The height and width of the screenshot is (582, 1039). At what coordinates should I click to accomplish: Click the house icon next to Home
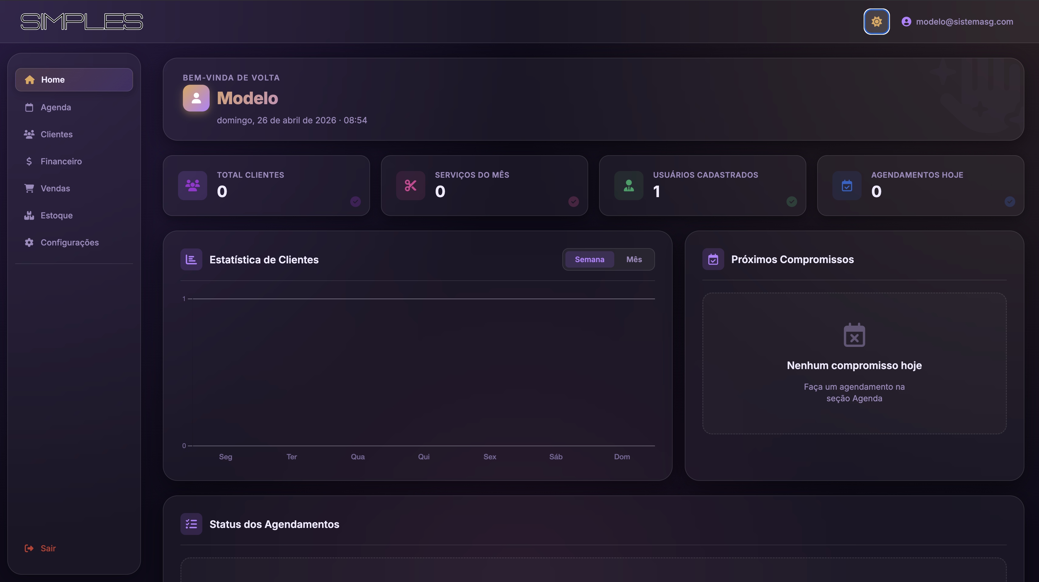point(29,80)
